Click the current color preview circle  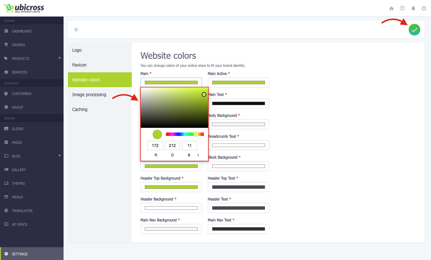pyautogui.click(x=157, y=134)
